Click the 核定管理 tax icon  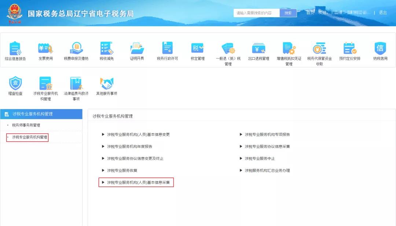point(197,51)
